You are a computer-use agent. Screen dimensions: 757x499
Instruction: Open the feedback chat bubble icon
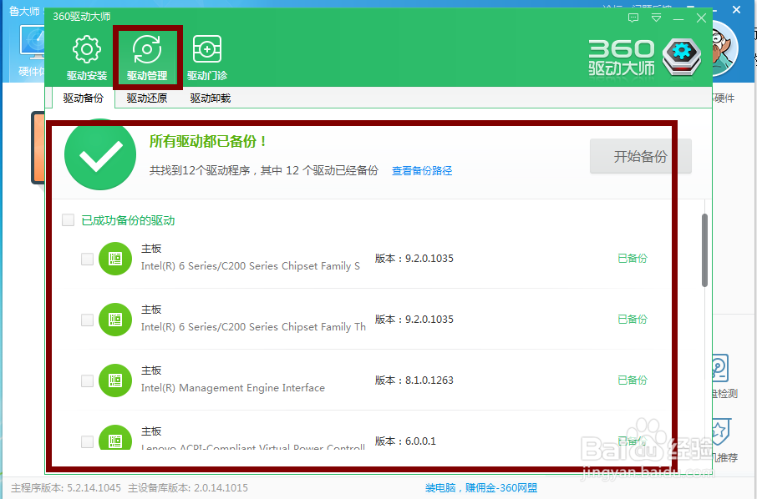[x=633, y=18]
